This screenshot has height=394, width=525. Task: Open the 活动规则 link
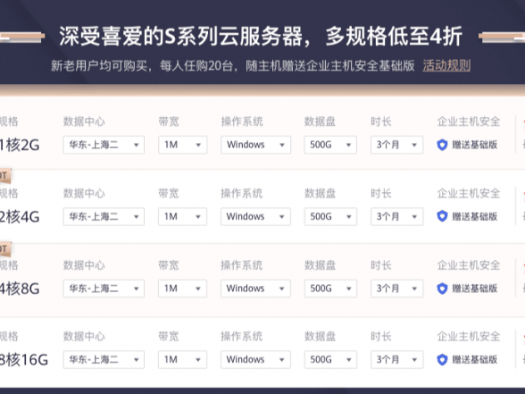pos(446,65)
